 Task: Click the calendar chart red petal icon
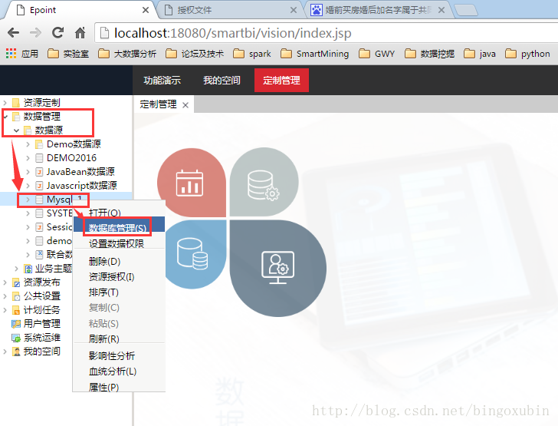(190, 183)
